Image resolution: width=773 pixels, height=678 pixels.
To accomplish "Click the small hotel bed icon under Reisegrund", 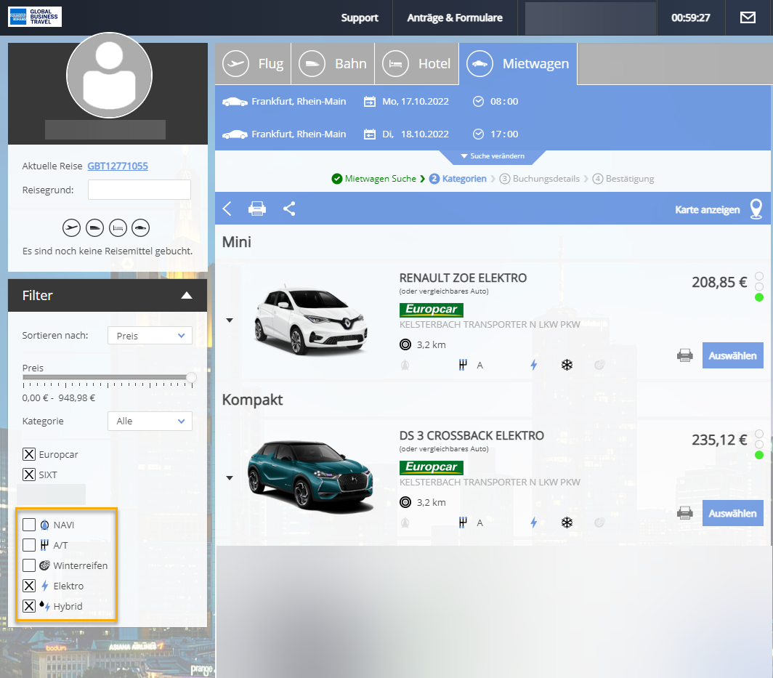I will tap(118, 227).
